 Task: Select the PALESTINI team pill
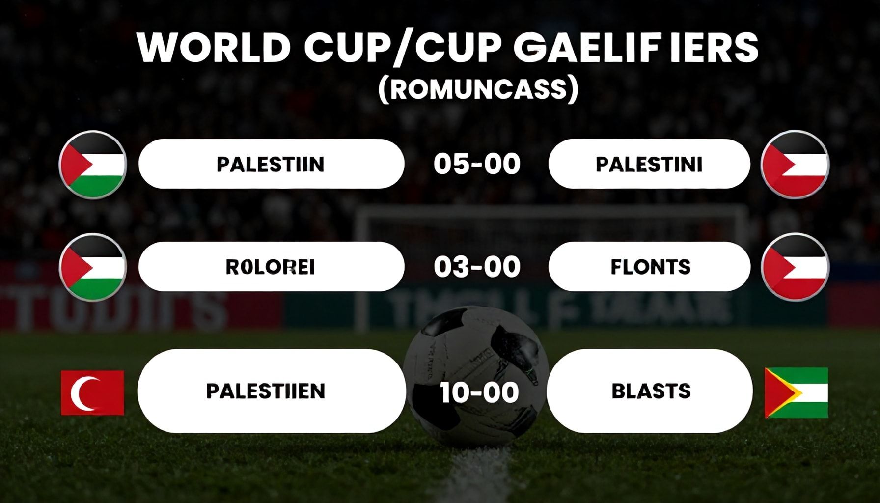pos(649,164)
